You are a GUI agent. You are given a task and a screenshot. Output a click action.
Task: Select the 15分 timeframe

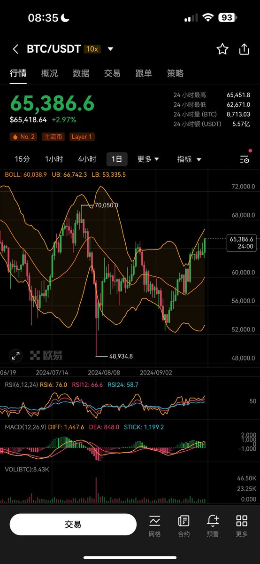coord(22,159)
